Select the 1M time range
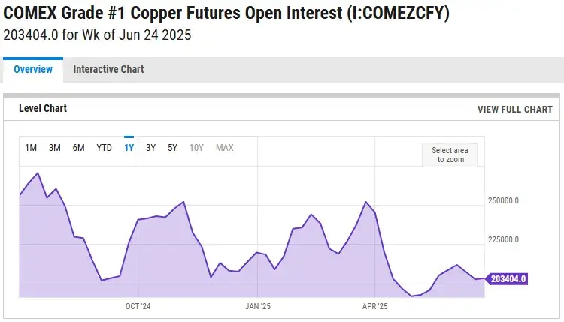 tap(31, 148)
